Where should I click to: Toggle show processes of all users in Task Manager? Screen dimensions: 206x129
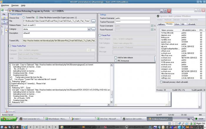[161, 82]
